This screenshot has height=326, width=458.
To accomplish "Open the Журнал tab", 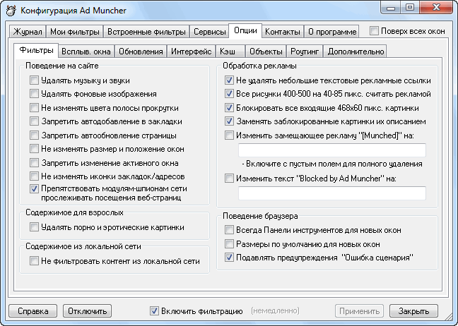I will point(28,32).
